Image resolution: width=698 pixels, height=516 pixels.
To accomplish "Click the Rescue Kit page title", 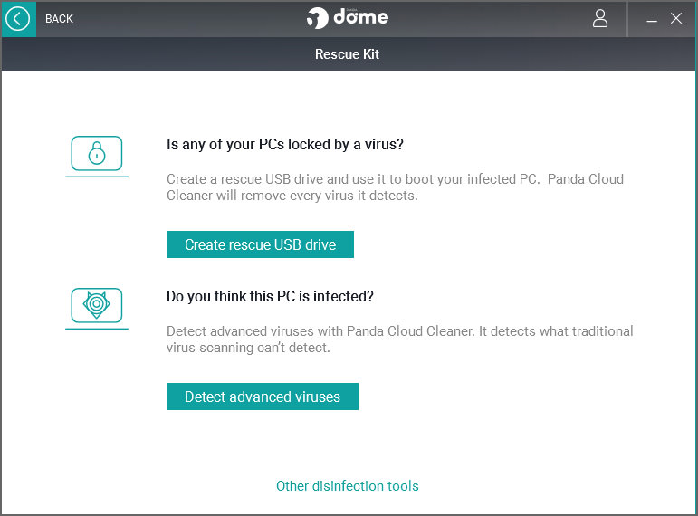I will pyautogui.click(x=348, y=54).
